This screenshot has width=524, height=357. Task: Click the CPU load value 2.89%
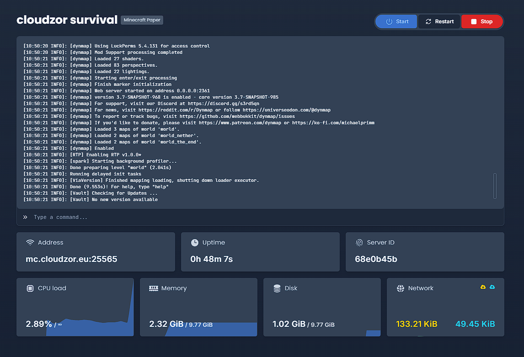pyautogui.click(x=39, y=324)
